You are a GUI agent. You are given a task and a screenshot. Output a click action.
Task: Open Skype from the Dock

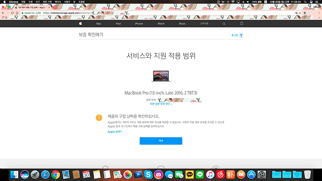click(x=148, y=175)
